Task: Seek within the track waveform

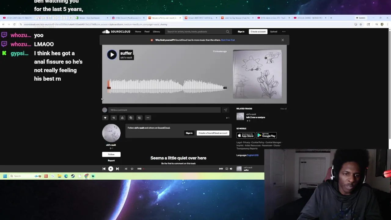Action: [x=167, y=86]
